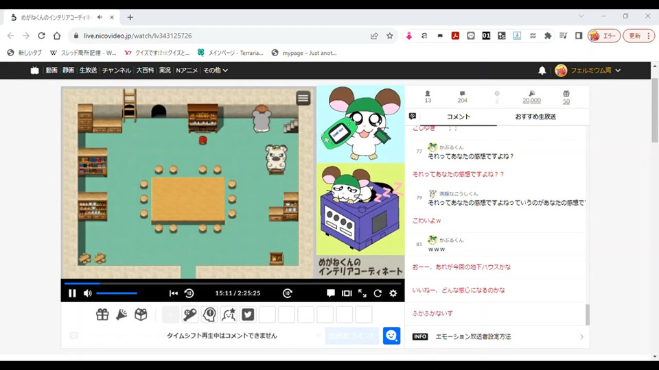Screen dimensions: 659x370
Task: Click the niconico TV logo icon
Action: click(34, 71)
